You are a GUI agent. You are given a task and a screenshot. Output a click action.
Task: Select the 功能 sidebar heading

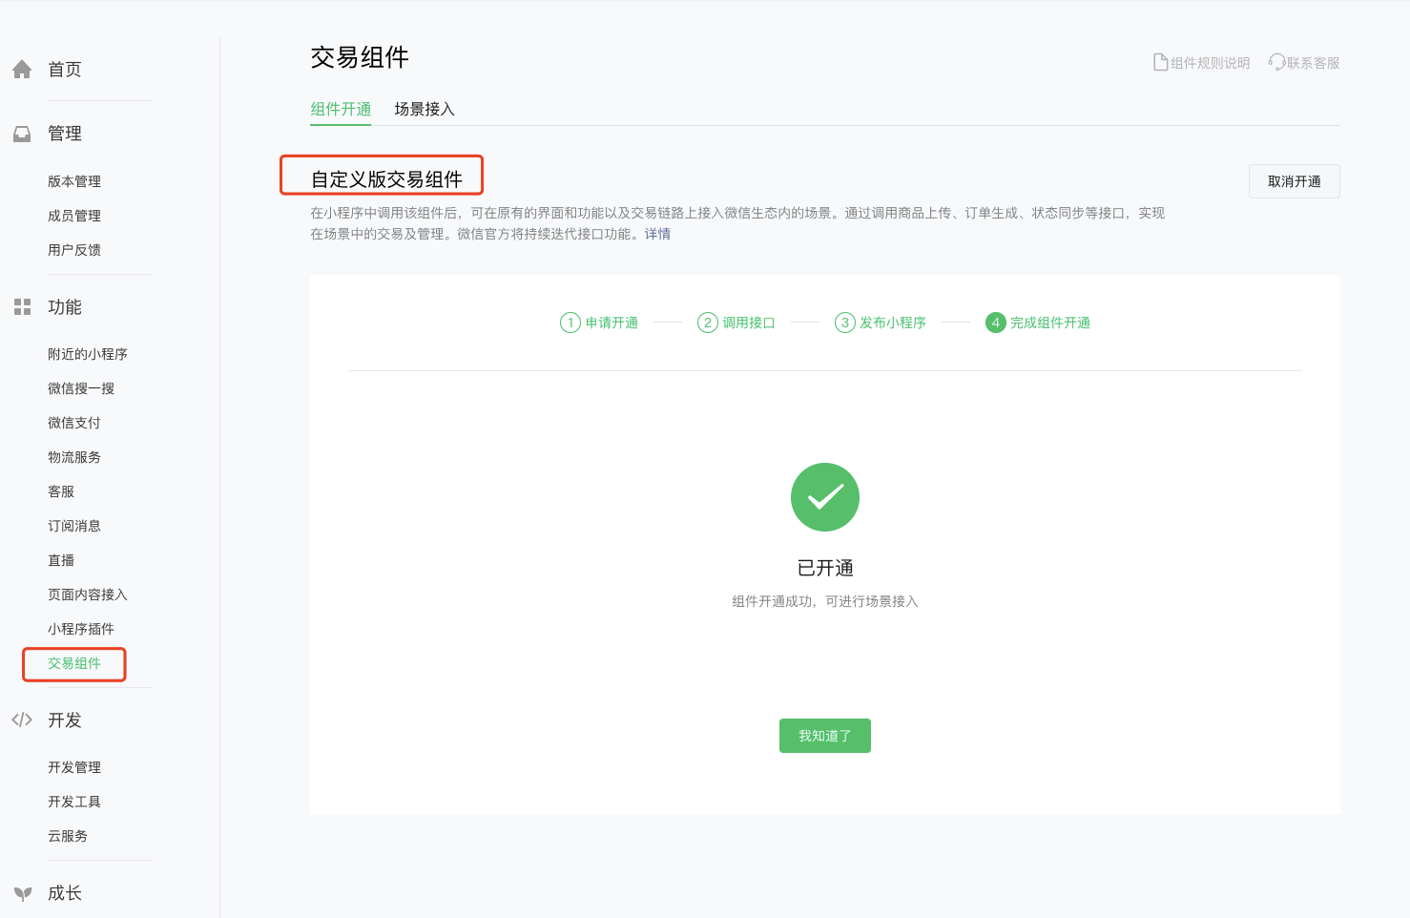click(65, 307)
